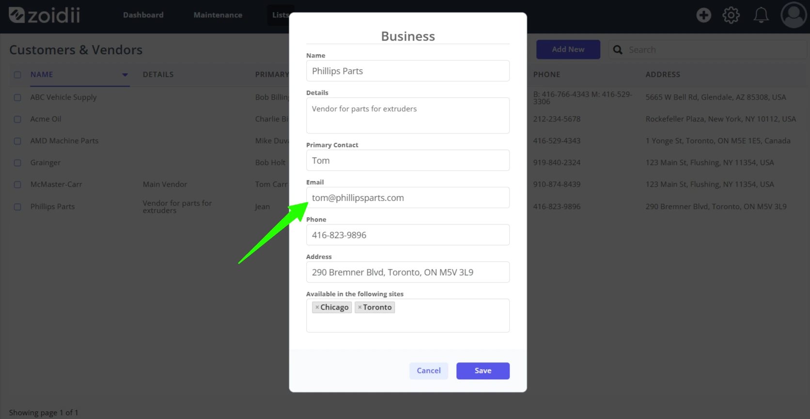810x419 pixels.
Task: Focus the Primary Contact field
Action: click(x=408, y=160)
